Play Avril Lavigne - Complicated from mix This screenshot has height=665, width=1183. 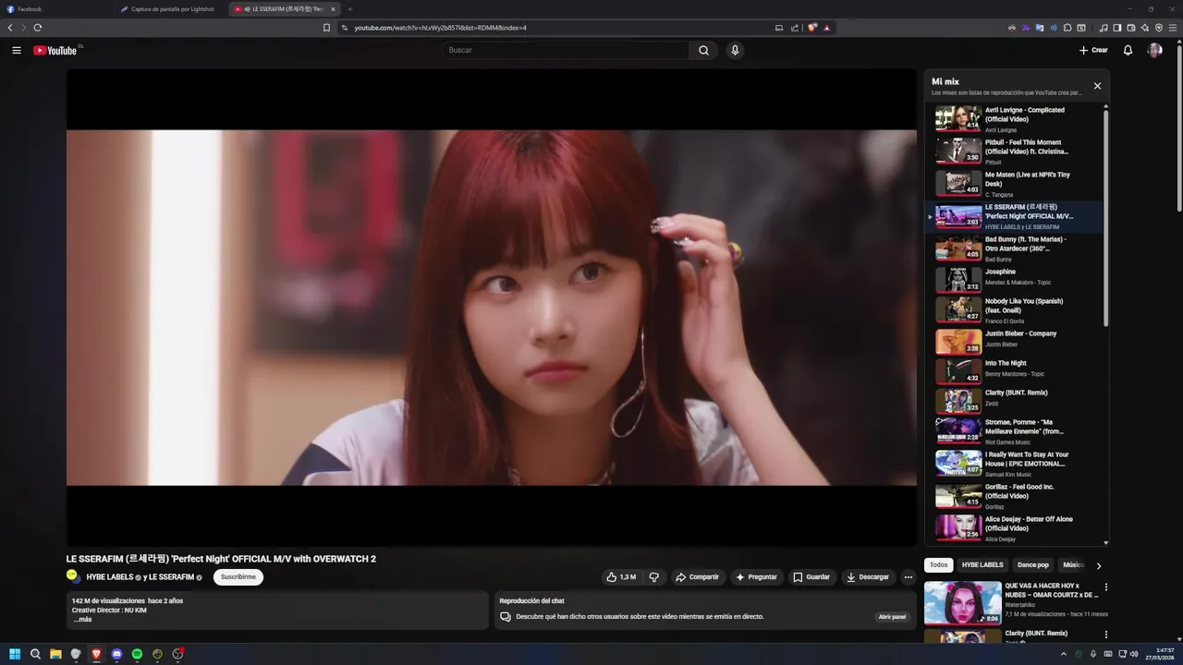1014,119
